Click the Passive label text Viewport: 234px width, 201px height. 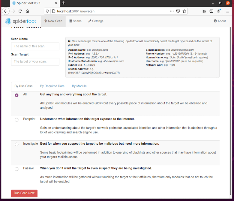[x=28, y=168]
